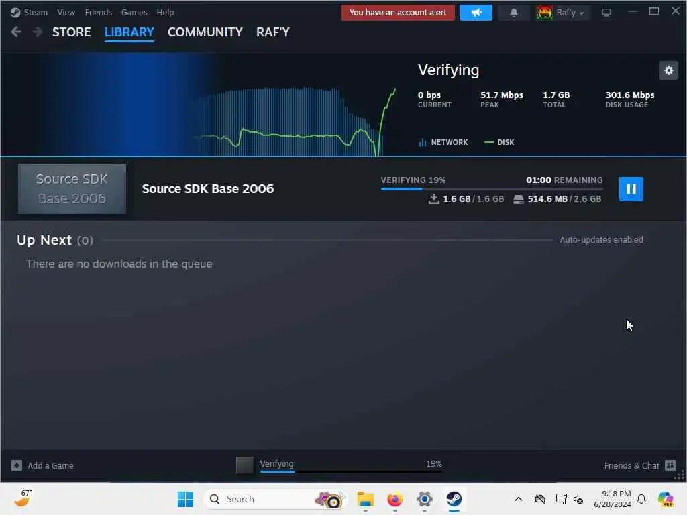Minimize the Steam window

click(x=633, y=12)
